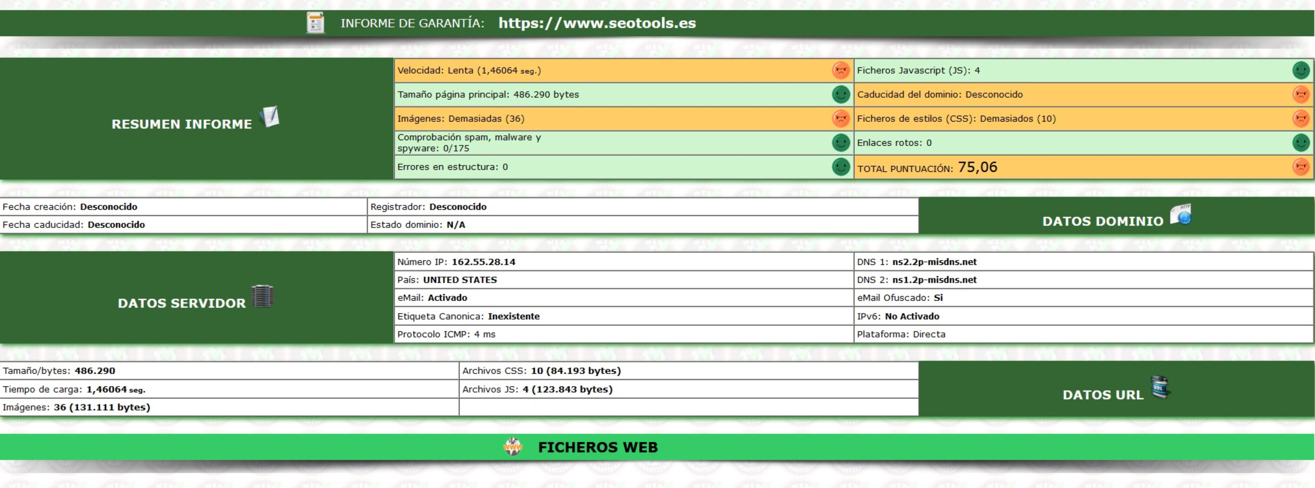
Task: Click 'eMail Ofuscado: Si' cell
Action: click(x=1083, y=298)
